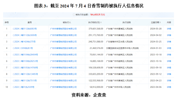Open 详情 for the 2024-05-28 case
Viewport: 181px width, 109px height.
(169, 29)
